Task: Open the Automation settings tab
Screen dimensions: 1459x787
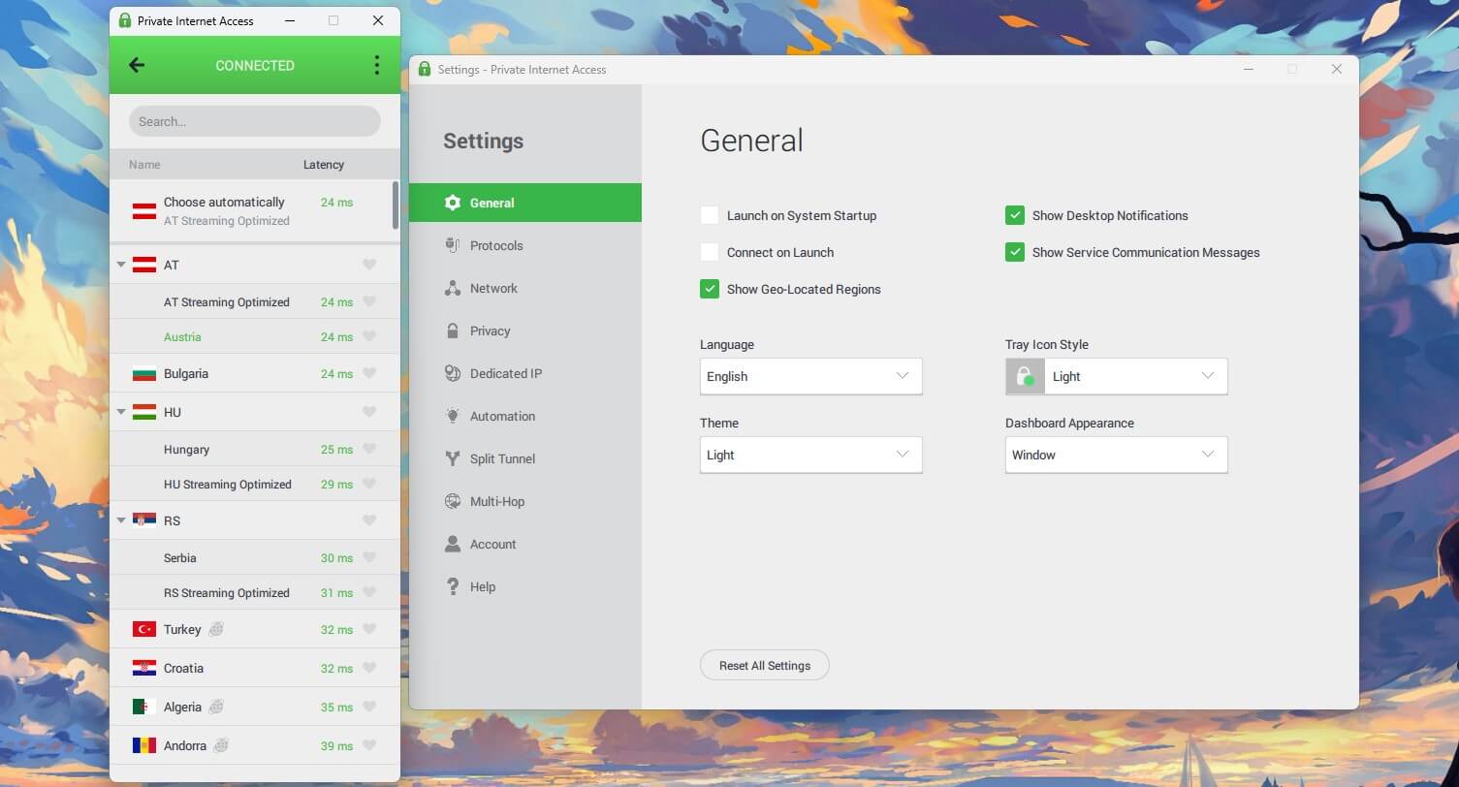Action: (525, 416)
